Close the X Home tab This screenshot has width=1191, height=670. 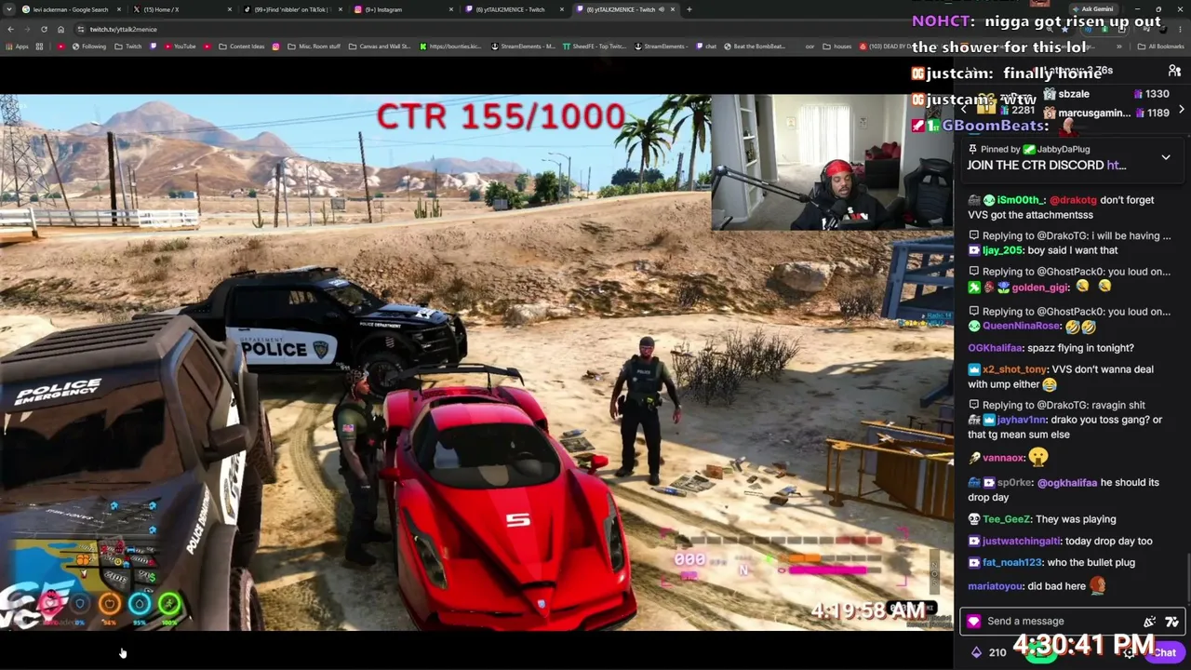(230, 9)
